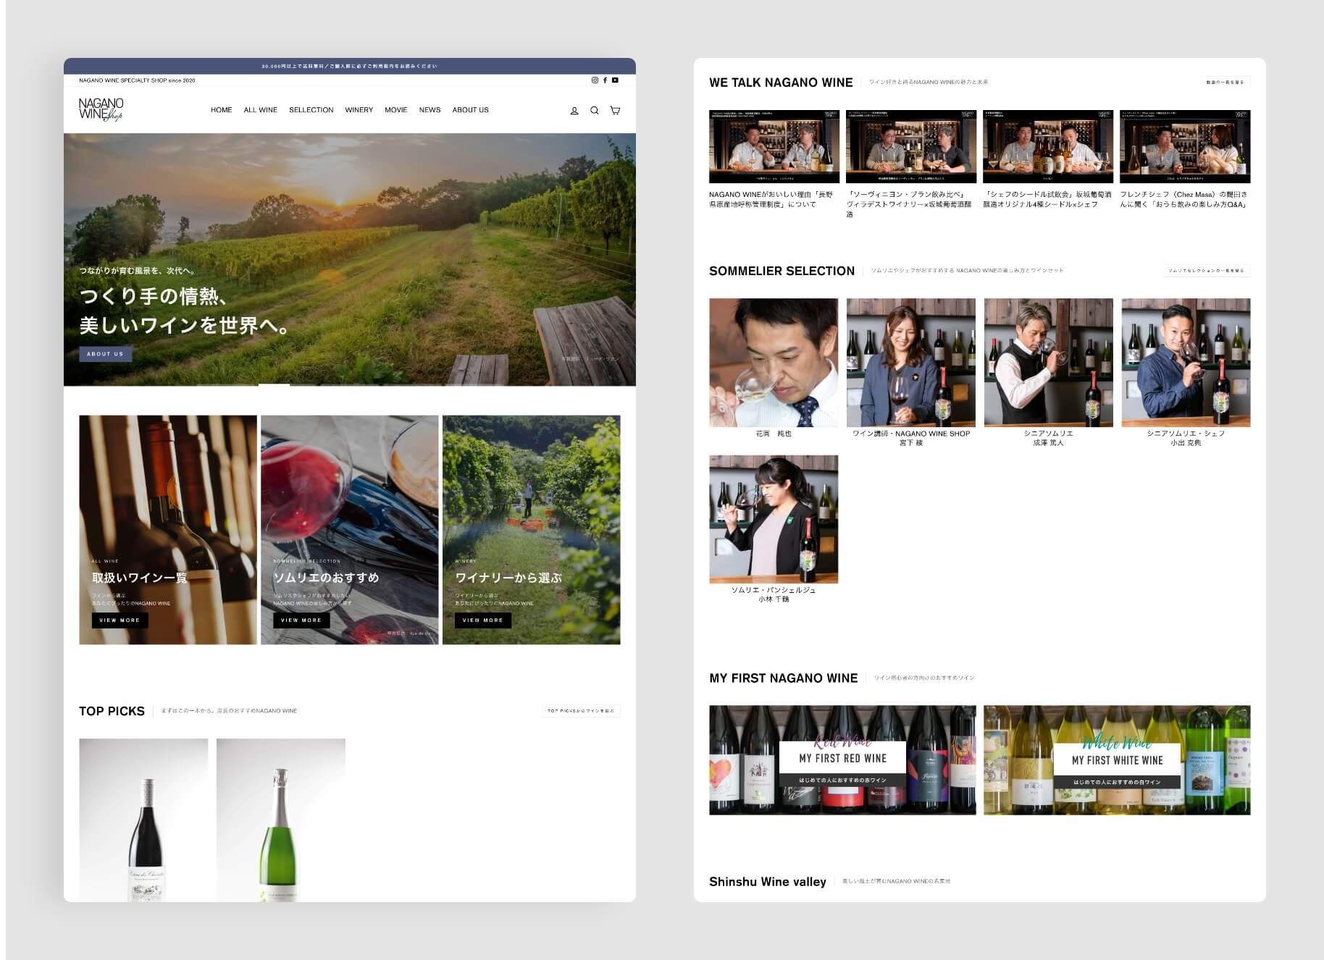The width and height of the screenshot is (1324, 960).
Task: Go to HOME in navigation
Action: point(222,110)
